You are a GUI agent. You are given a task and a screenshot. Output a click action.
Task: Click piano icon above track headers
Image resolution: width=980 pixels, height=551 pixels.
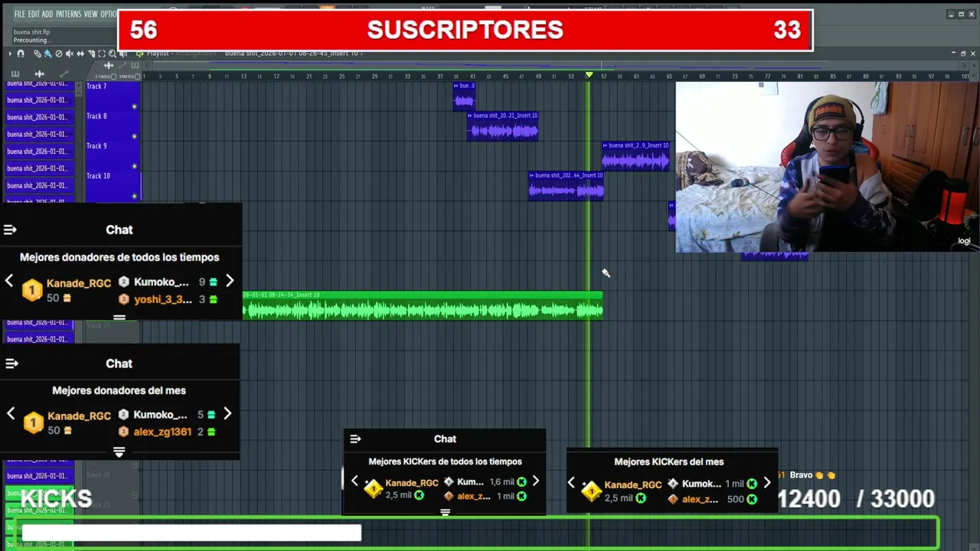pyautogui.click(x=135, y=65)
